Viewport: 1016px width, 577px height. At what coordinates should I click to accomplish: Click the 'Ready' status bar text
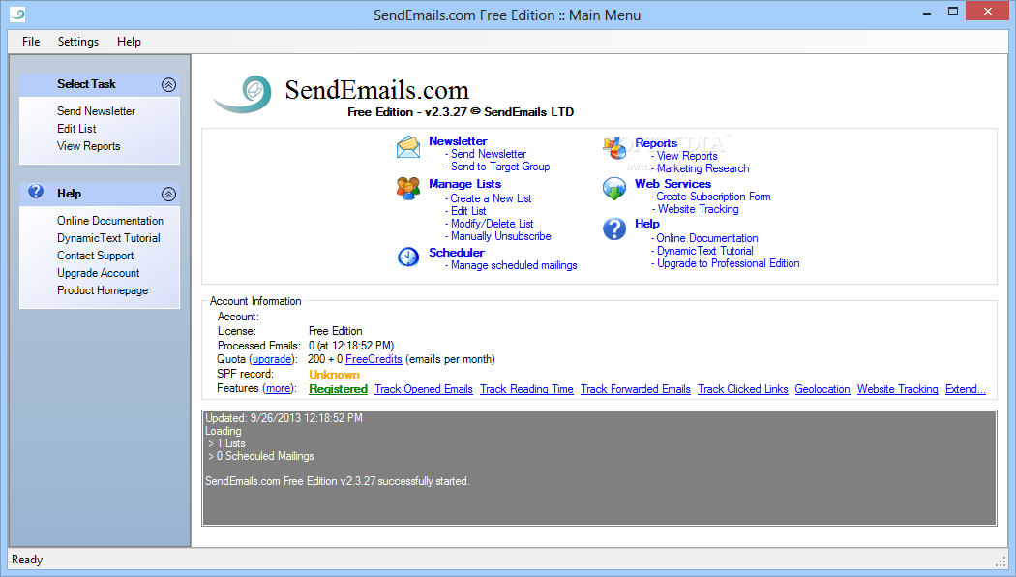[x=27, y=560]
